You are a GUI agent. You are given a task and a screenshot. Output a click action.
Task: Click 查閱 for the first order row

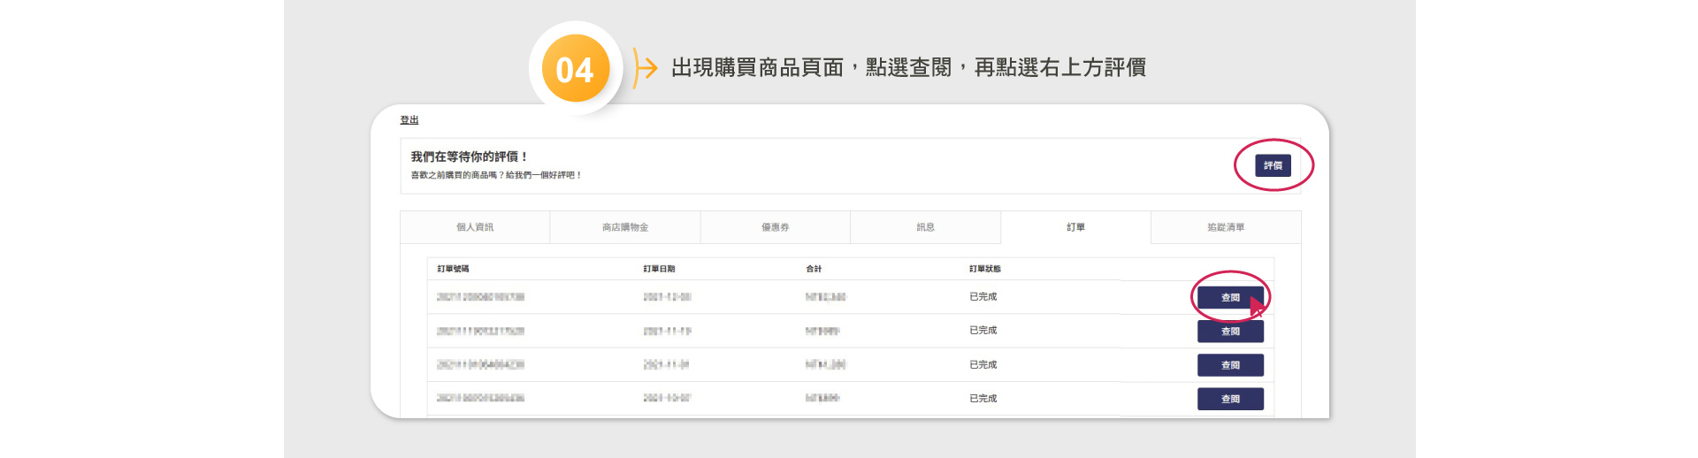tap(1230, 298)
